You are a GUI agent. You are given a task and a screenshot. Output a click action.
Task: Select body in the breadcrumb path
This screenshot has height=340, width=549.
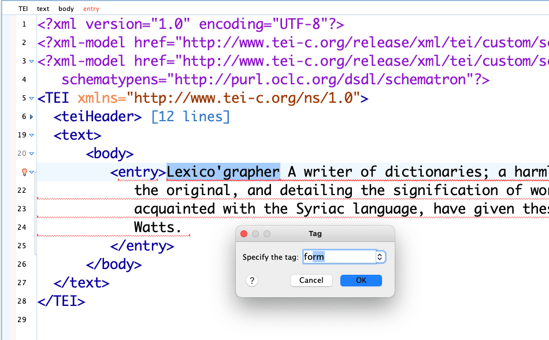pos(66,9)
